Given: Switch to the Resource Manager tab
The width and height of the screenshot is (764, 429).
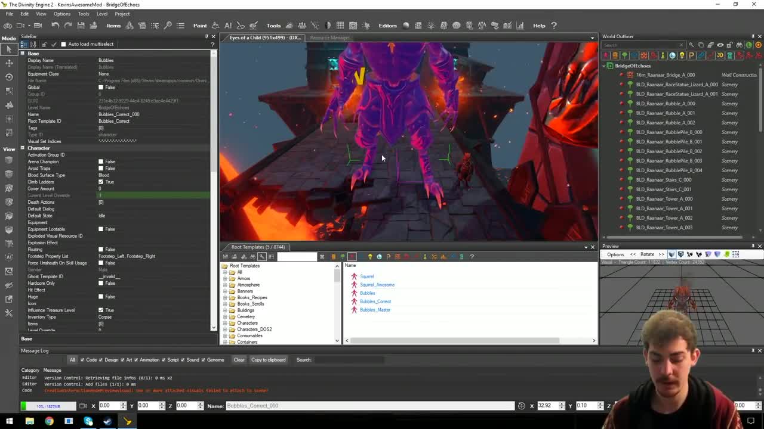Looking at the screenshot, I should (329, 38).
